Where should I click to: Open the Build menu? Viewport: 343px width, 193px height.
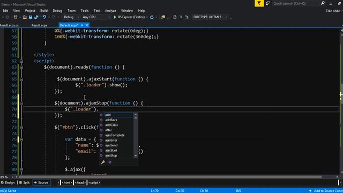pos(44,11)
